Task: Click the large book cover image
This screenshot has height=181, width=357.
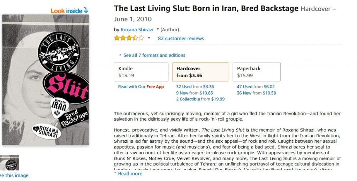Action: (45, 80)
